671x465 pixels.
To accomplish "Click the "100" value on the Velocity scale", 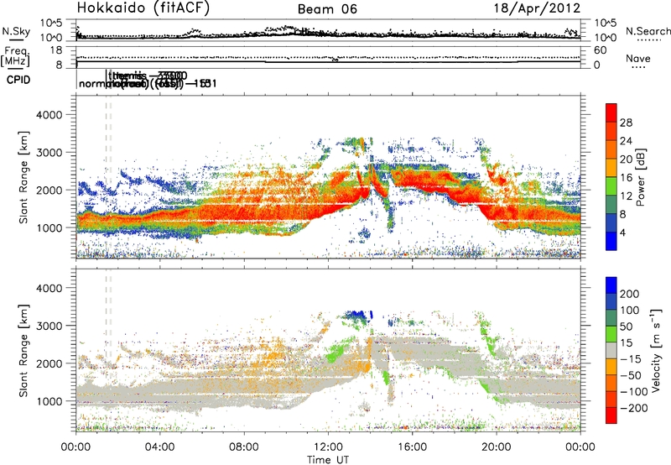I will pyautogui.click(x=630, y=310).
